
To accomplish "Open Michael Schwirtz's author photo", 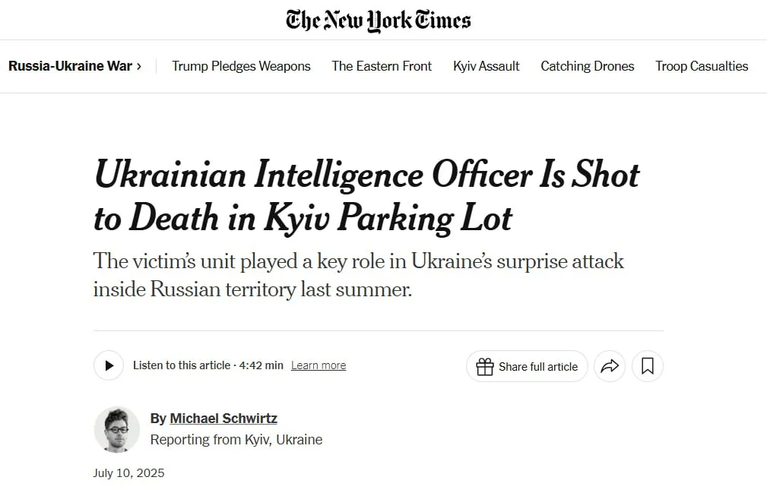I will (117, 429).
